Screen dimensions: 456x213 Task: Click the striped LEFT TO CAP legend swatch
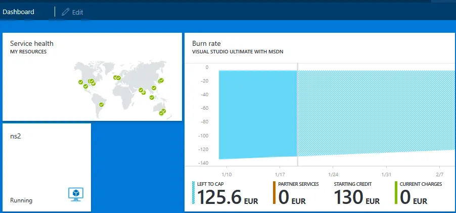194,192
